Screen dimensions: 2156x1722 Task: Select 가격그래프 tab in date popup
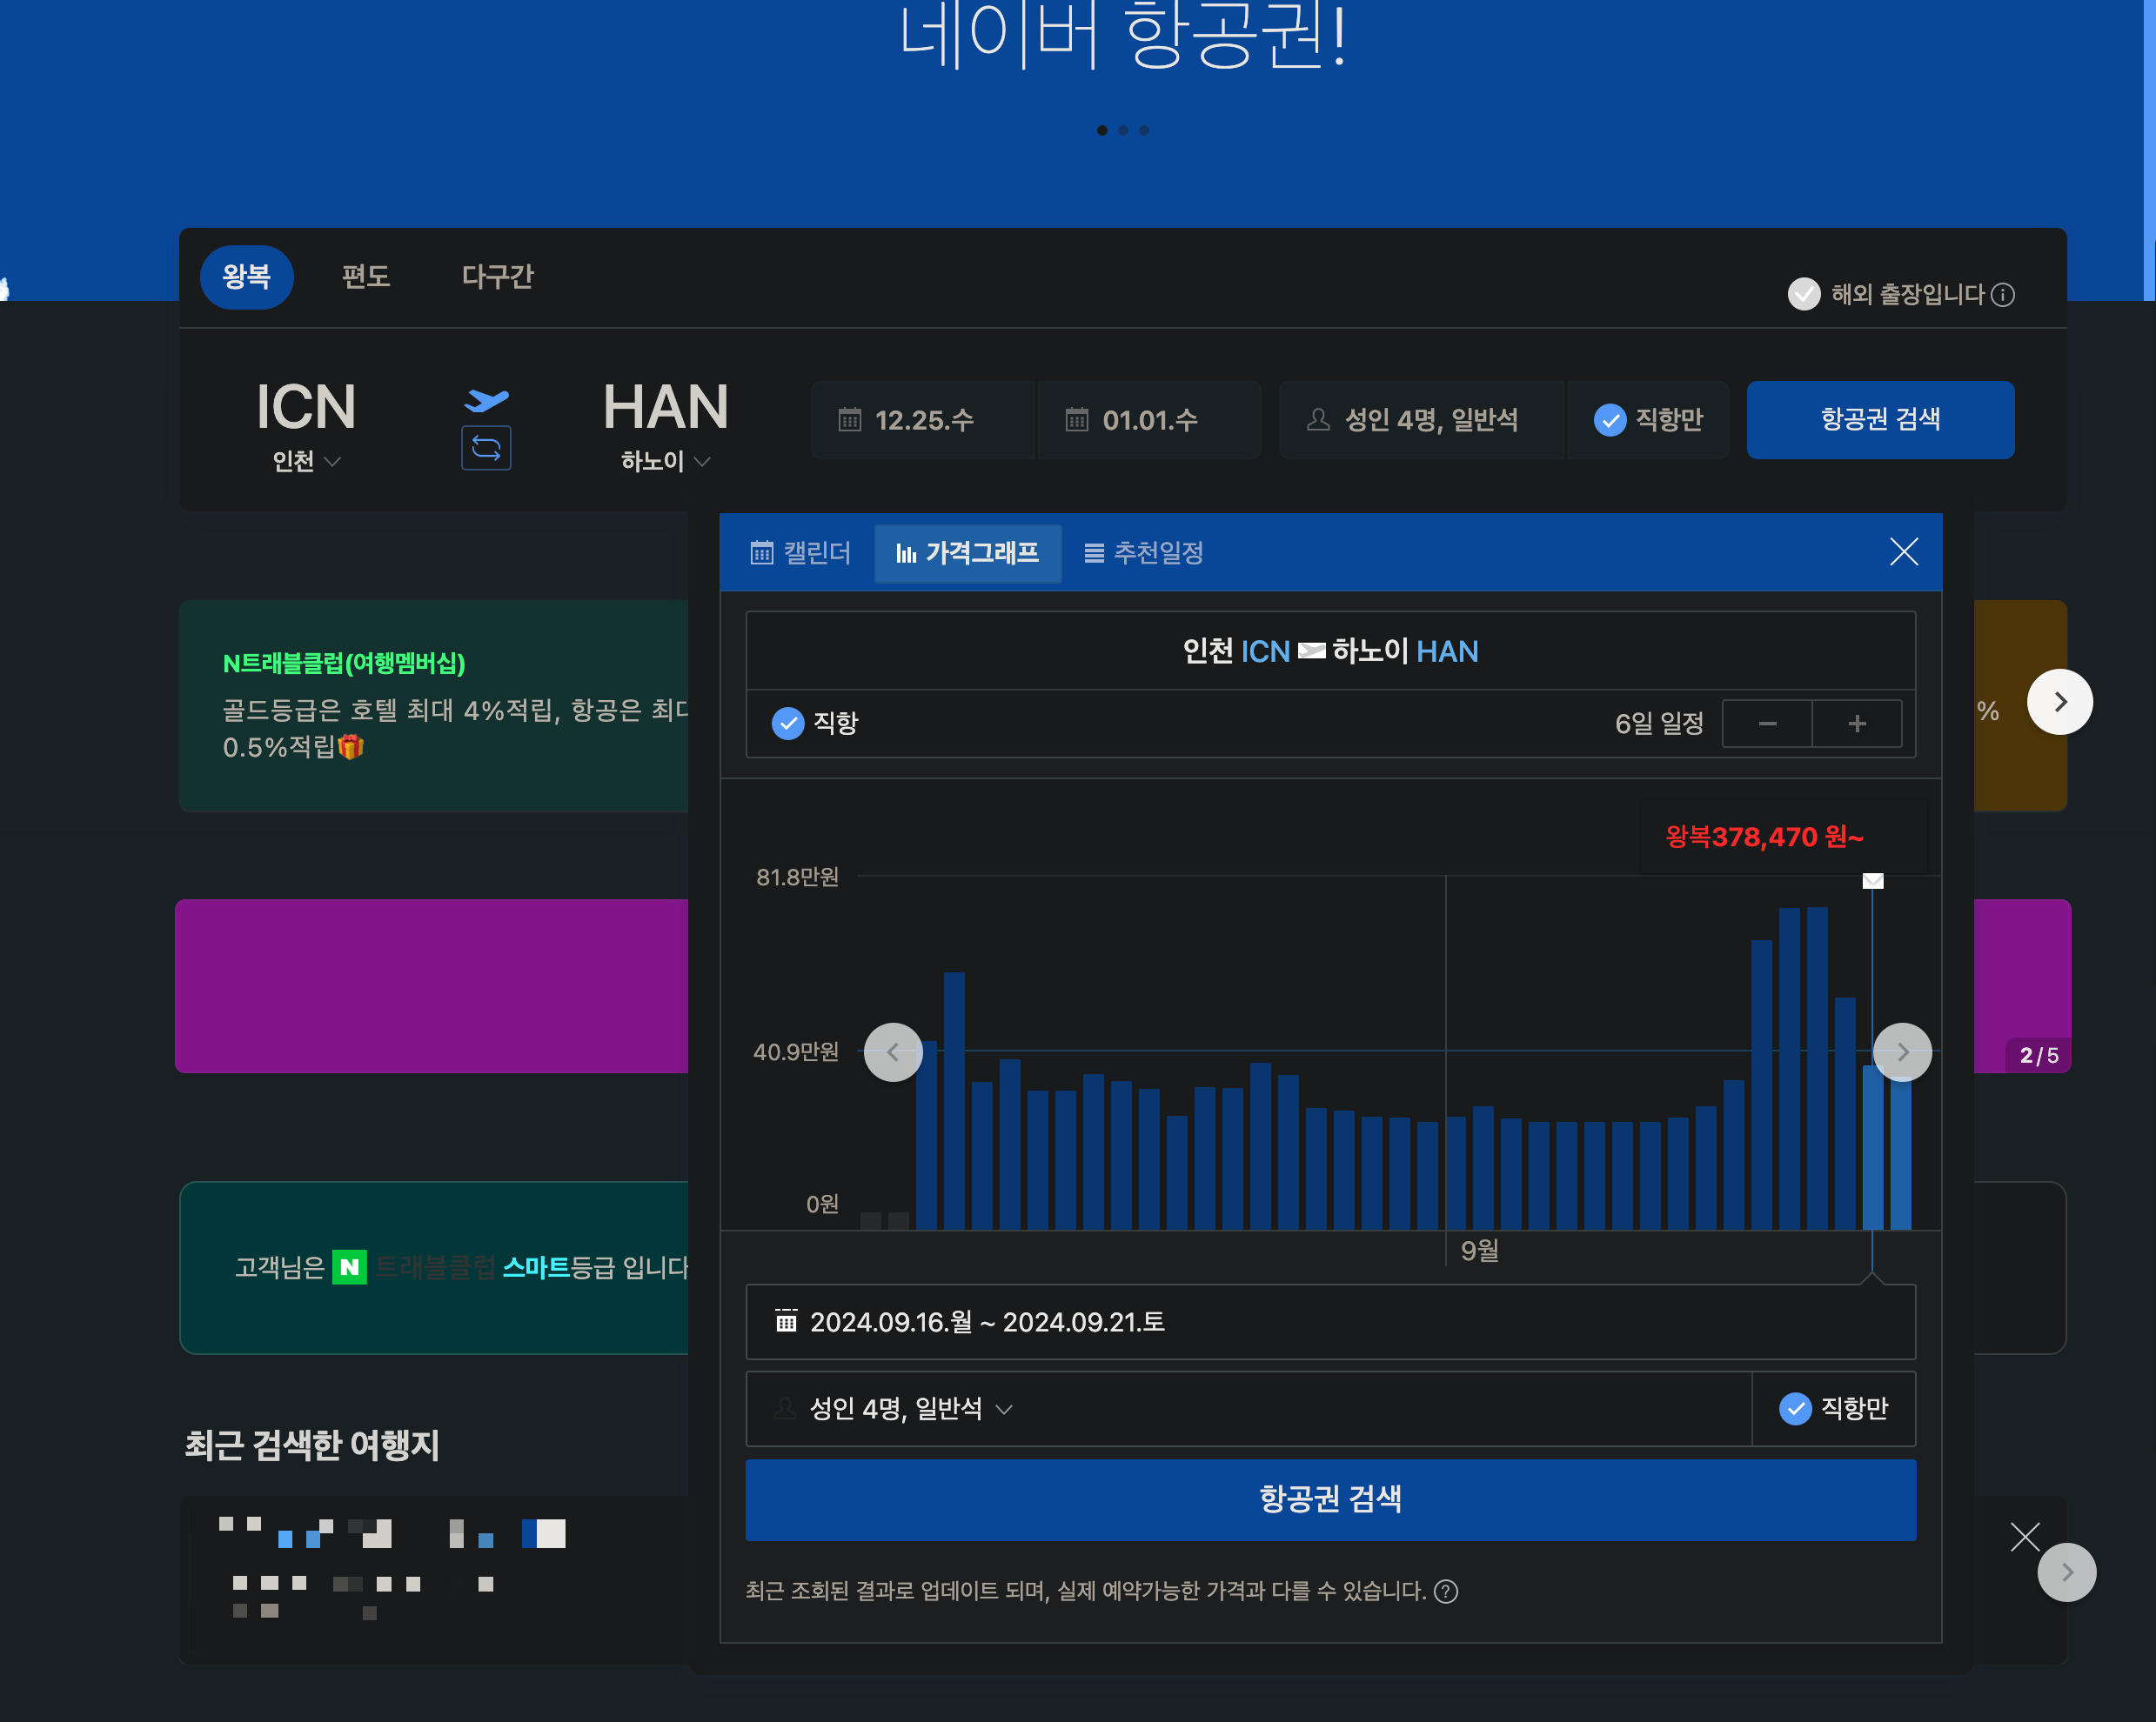[x=967, y=552]
